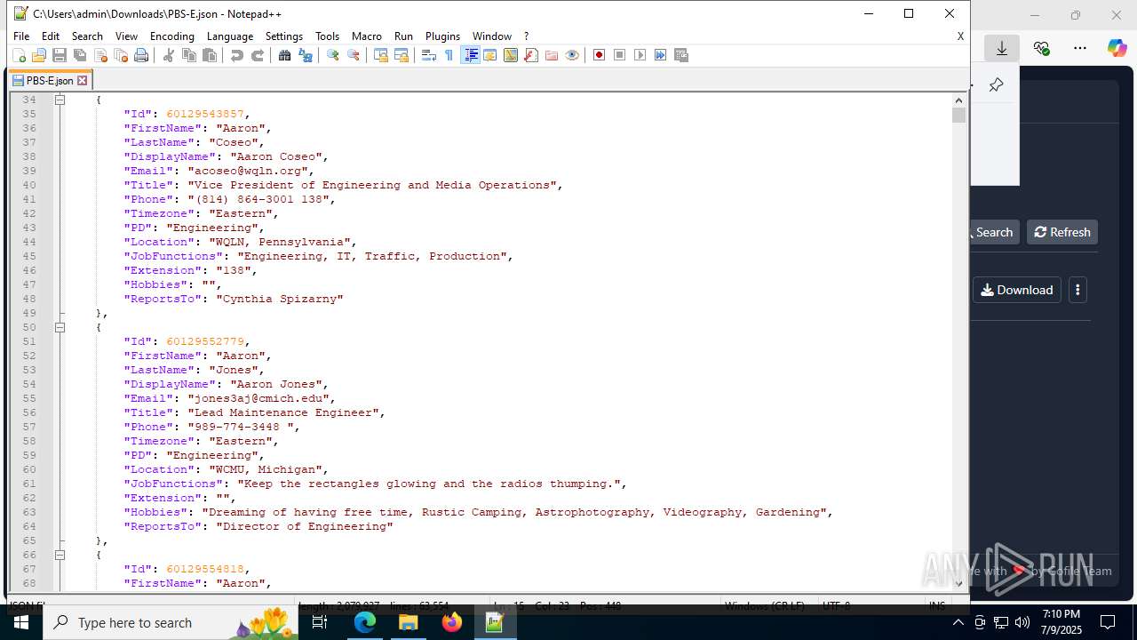Open the Encoding menu
Image resolution: width=1137 pixels, height=640 pixels.
(171, 36)
